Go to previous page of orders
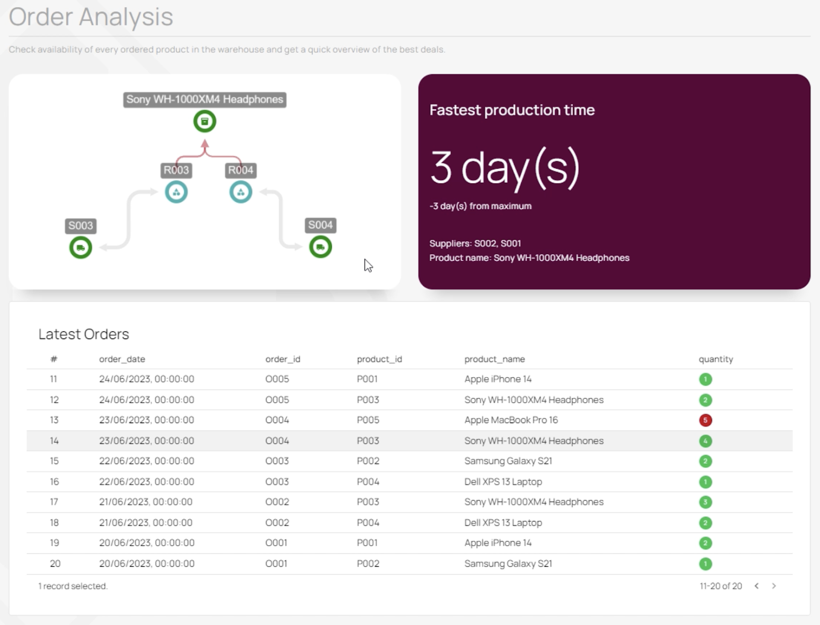Image resolution: width=820 pixels, height=625 pixels. coord(756,586)
